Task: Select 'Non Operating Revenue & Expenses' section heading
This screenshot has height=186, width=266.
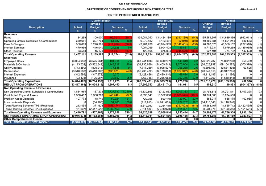Action: 27,88
